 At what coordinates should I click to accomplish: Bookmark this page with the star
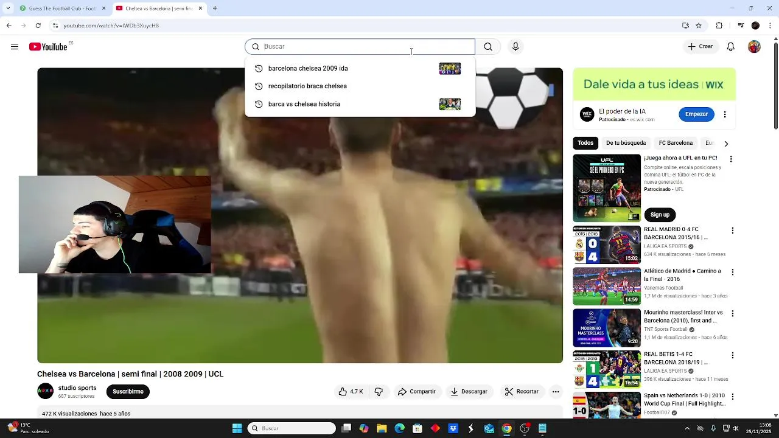(x=699, y=26)
